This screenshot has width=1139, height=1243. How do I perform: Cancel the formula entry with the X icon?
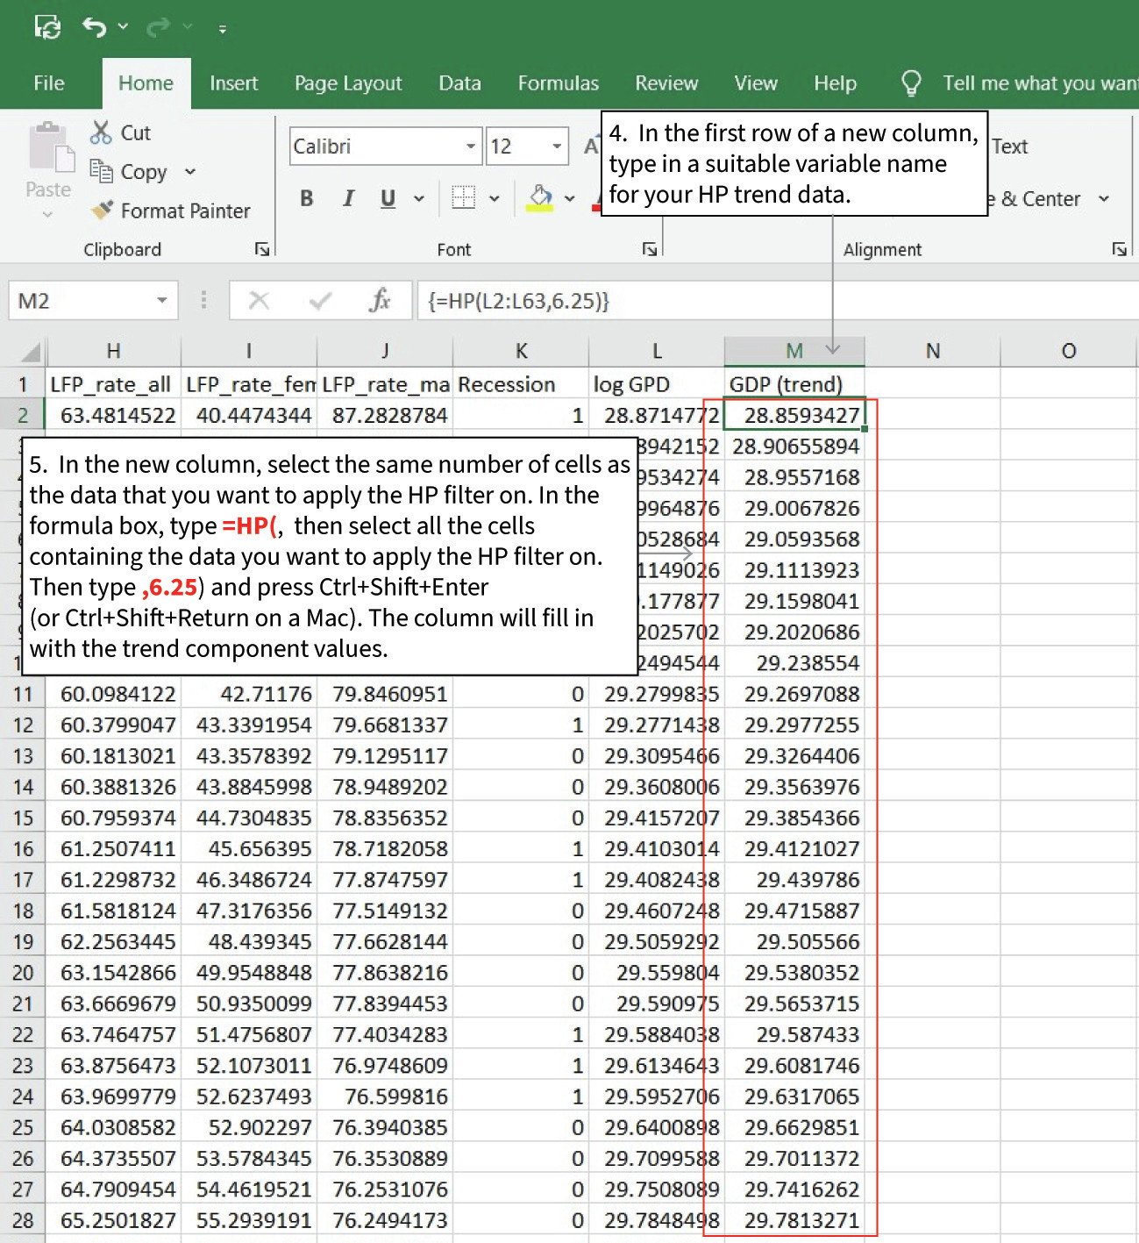coord(259,300)
